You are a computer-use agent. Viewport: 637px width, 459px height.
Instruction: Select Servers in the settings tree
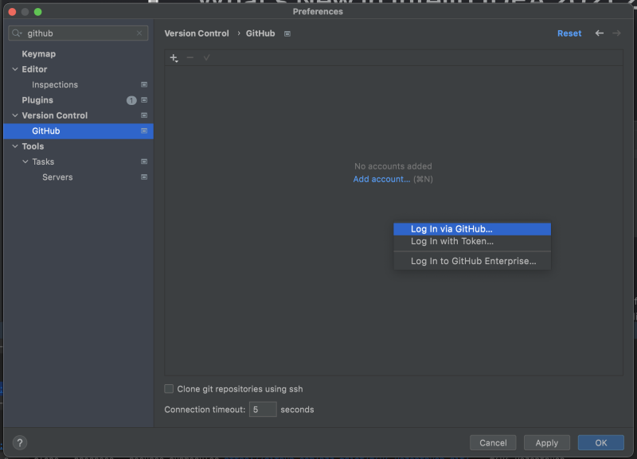click(x=57, y=177)
